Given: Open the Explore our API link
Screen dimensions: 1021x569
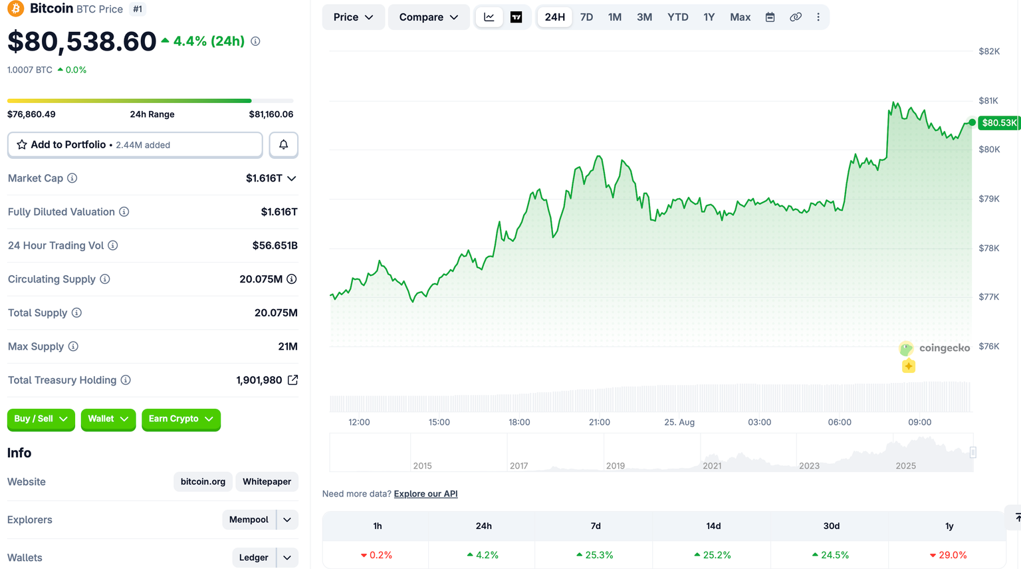Looking at the screenshot, I should (425, 494).
